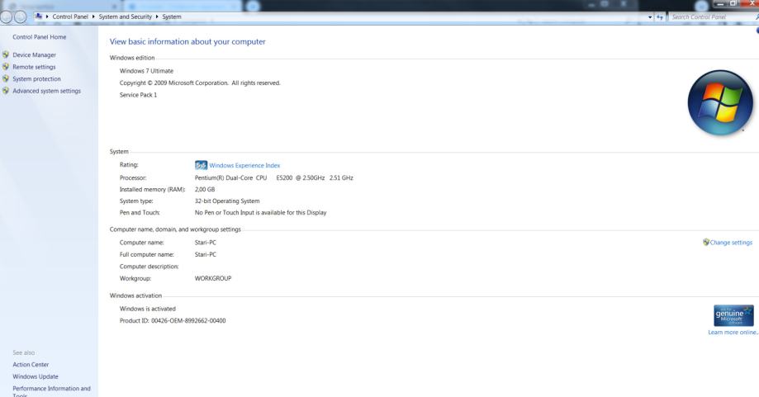Select Service Pack 1 text
This screenshot has width=759, height=397.
(x=138, y=95)
